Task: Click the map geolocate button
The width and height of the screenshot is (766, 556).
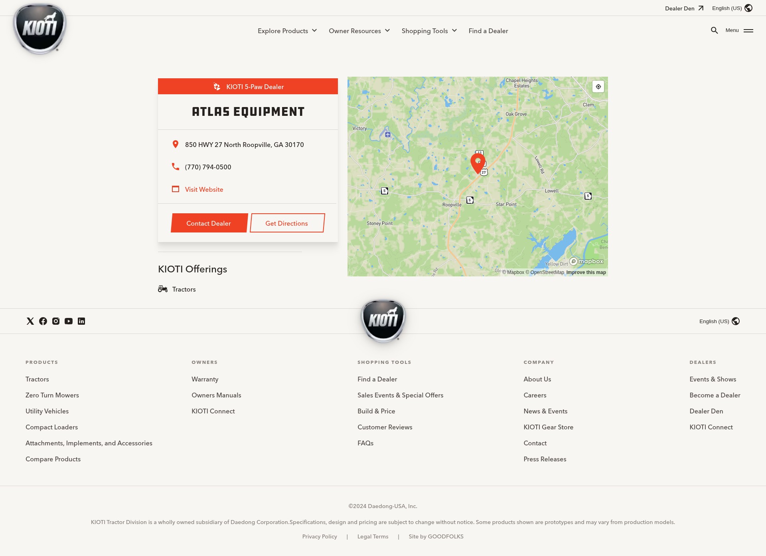Action: click(598, 87)
